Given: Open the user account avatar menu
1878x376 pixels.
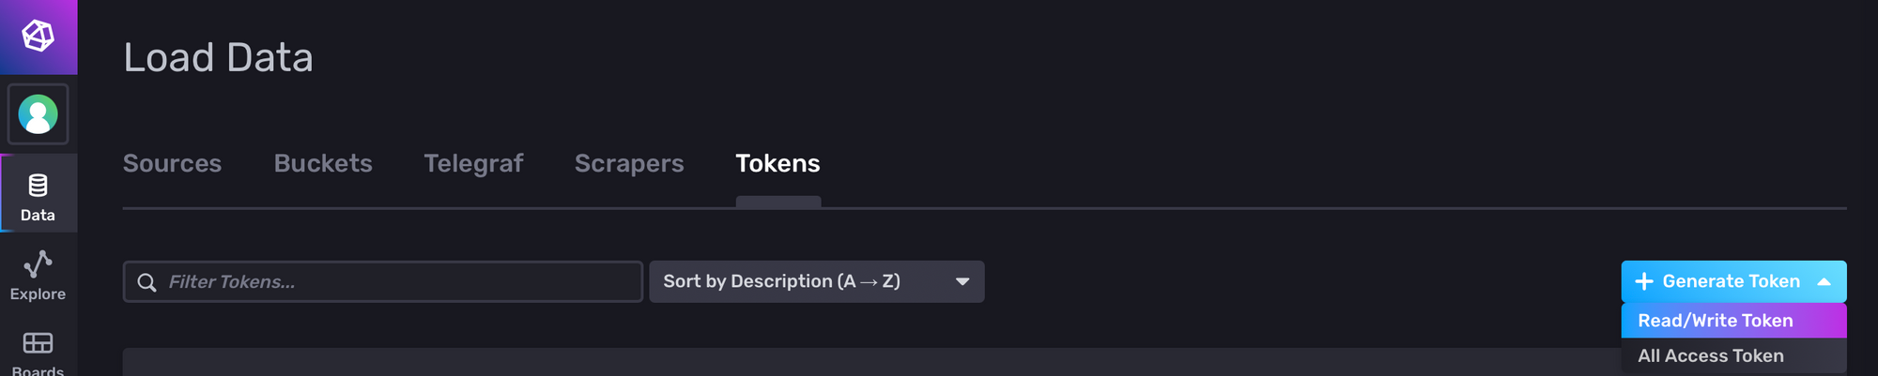Looking at the screenshot, I should tap(38, 114).
